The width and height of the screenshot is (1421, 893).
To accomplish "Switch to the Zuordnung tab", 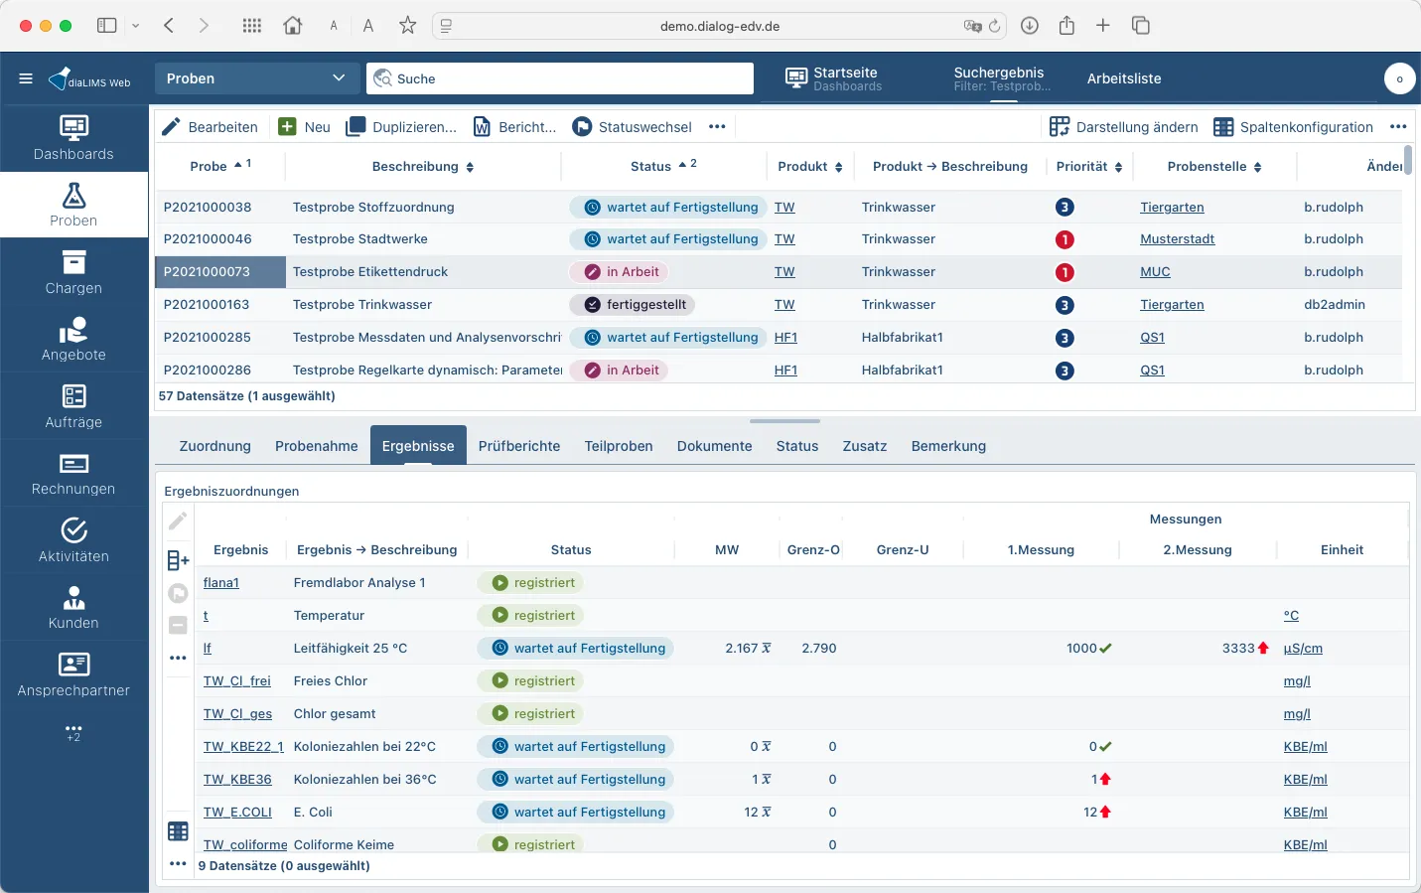I will point(215,446).
